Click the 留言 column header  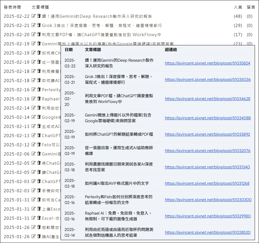(251, 7)
